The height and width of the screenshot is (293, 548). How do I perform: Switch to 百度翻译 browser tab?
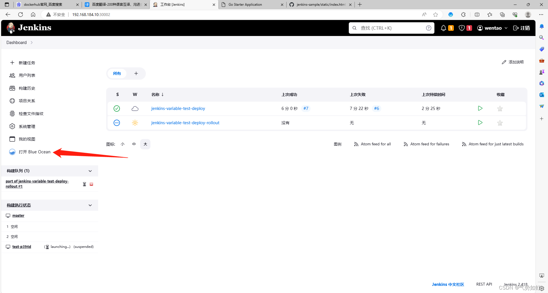click(116, 5)
